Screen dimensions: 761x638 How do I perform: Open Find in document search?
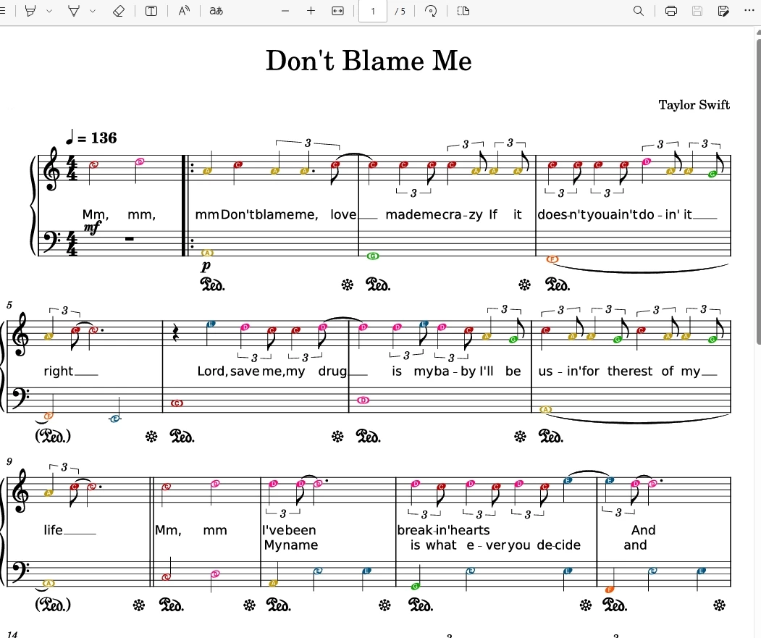(x=639, y=11)
